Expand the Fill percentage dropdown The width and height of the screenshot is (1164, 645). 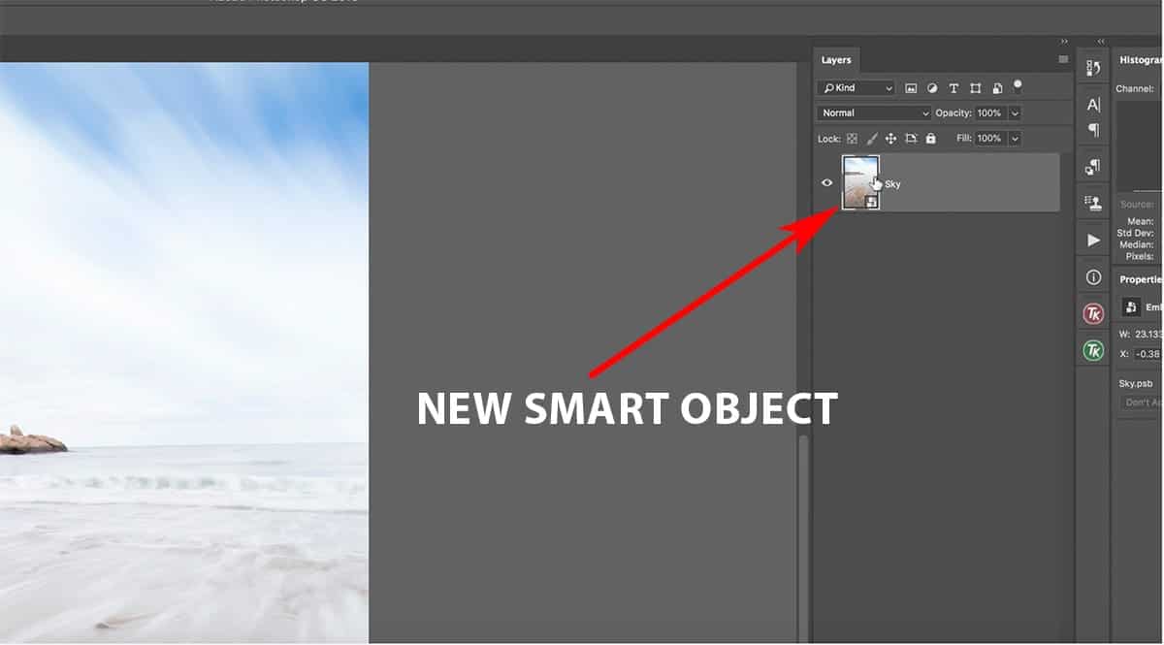pyautogui.click(x=1014, y=139)
